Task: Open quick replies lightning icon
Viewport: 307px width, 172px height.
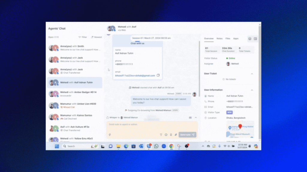Action: pos(110,135)
